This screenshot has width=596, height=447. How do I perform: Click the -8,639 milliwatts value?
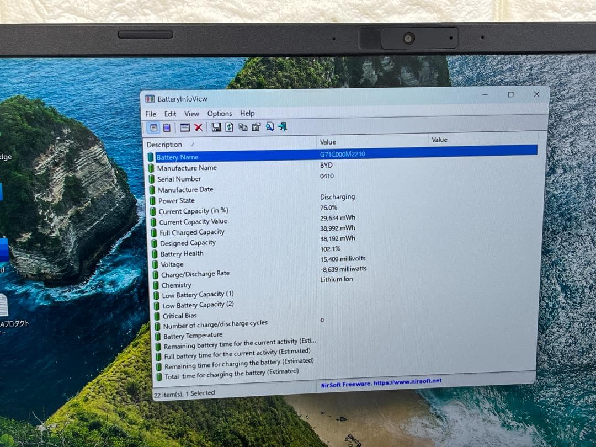(343, 269)
